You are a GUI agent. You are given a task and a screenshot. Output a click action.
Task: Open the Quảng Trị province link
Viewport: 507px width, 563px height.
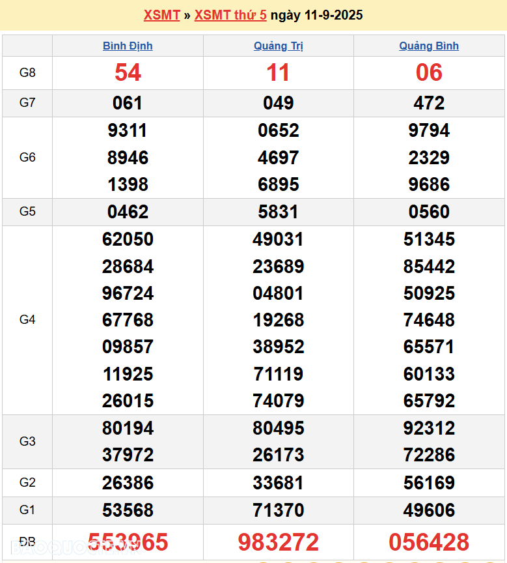pyautogui.click(x=278, y=46)
